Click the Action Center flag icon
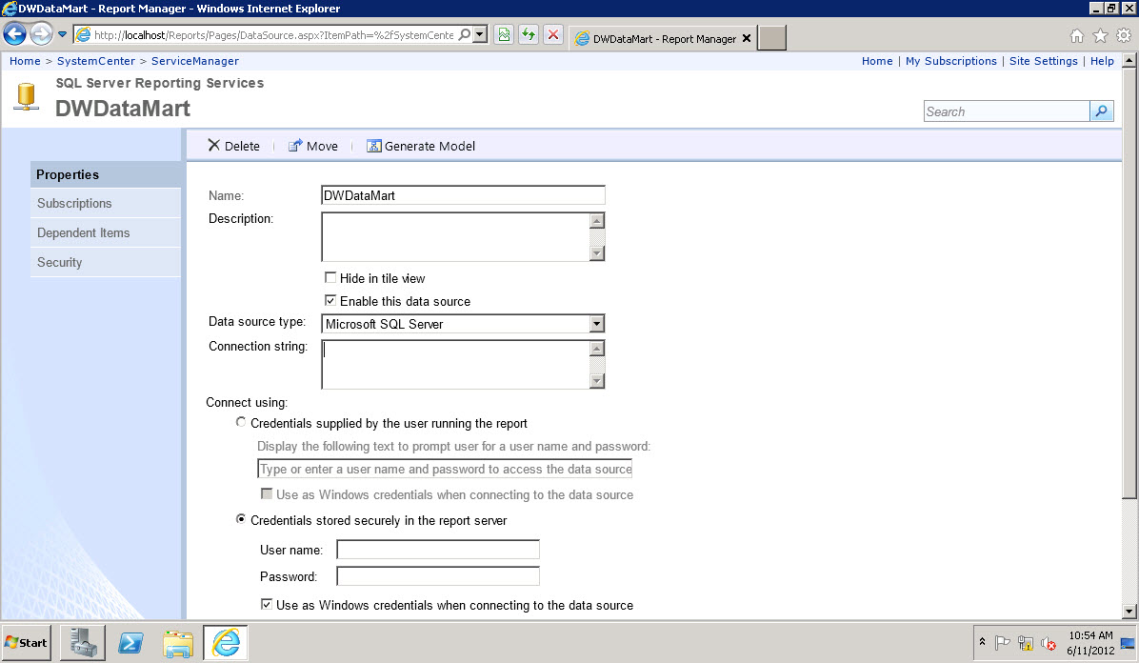The height and width of the screenshot is (663, 1139). tap(1003, 643)
